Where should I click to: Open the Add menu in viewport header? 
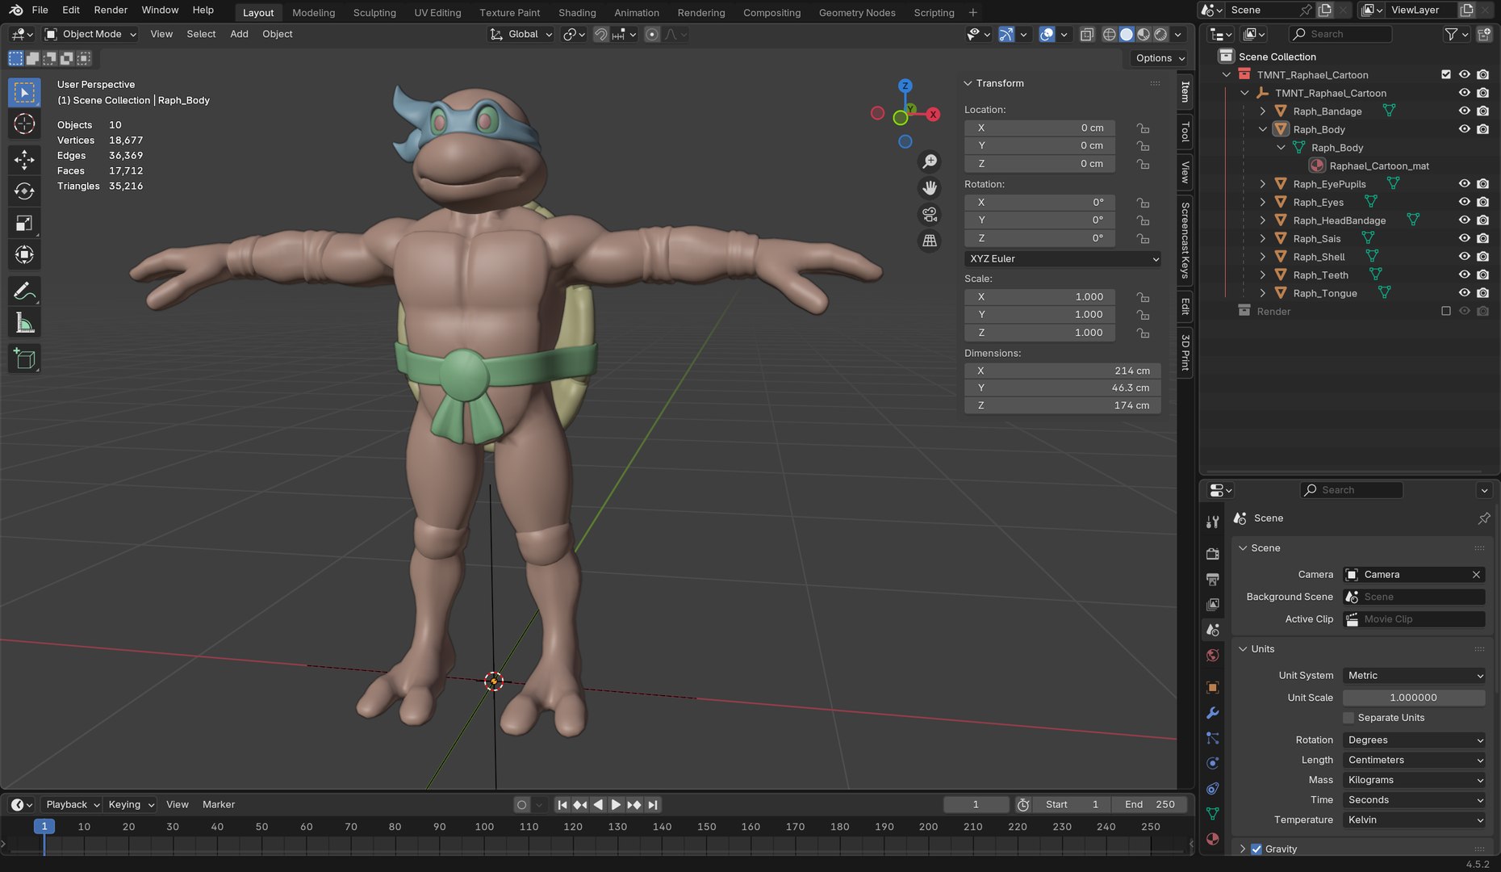pyautogui.click(x=239, y=34)
